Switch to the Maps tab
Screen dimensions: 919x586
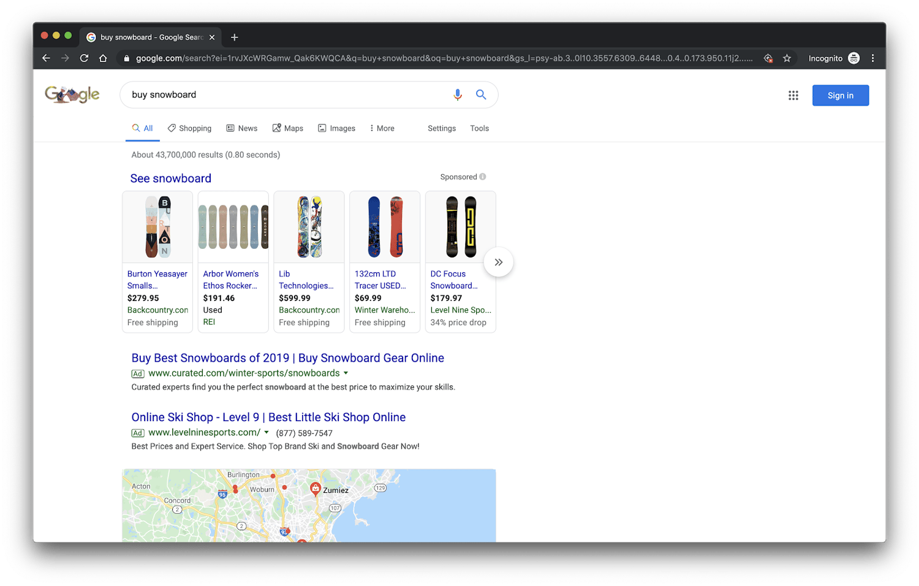pos(287,128)
